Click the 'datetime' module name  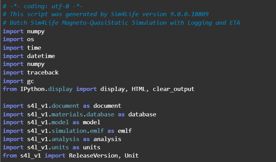click(x=41, y=56)
